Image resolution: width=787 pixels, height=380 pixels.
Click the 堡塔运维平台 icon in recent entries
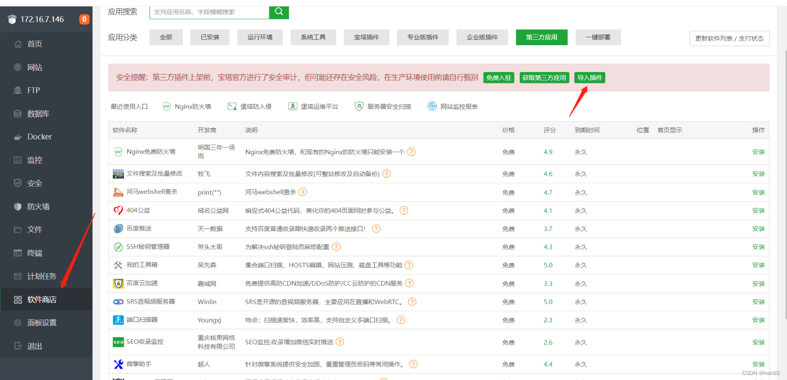293,106
